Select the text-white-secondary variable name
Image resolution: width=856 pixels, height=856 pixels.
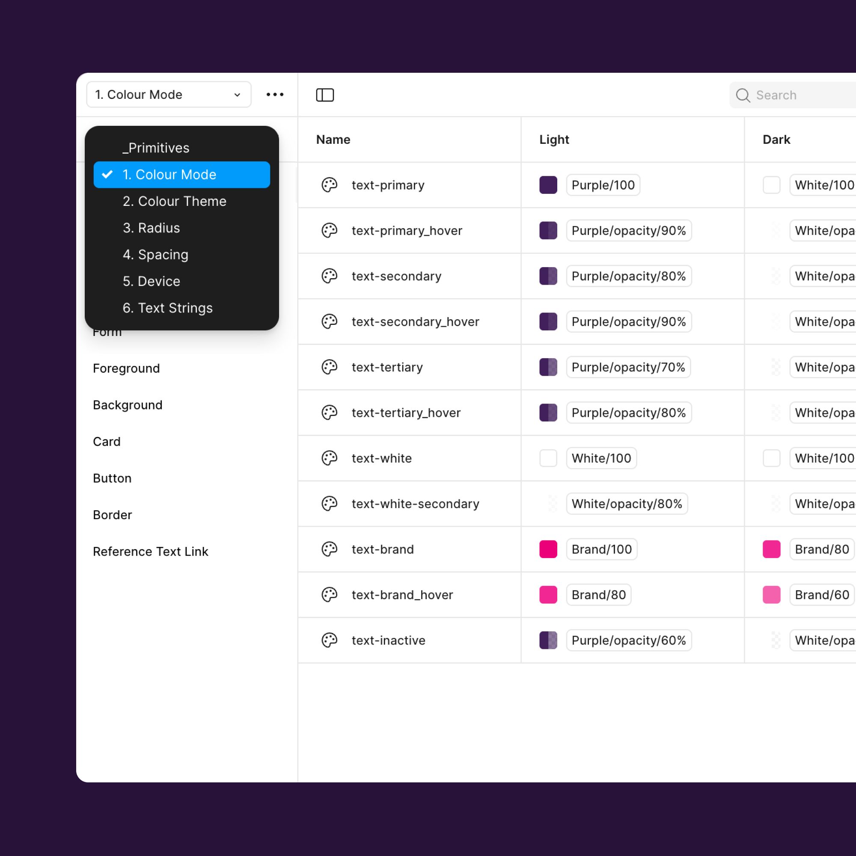coord(415,504)
